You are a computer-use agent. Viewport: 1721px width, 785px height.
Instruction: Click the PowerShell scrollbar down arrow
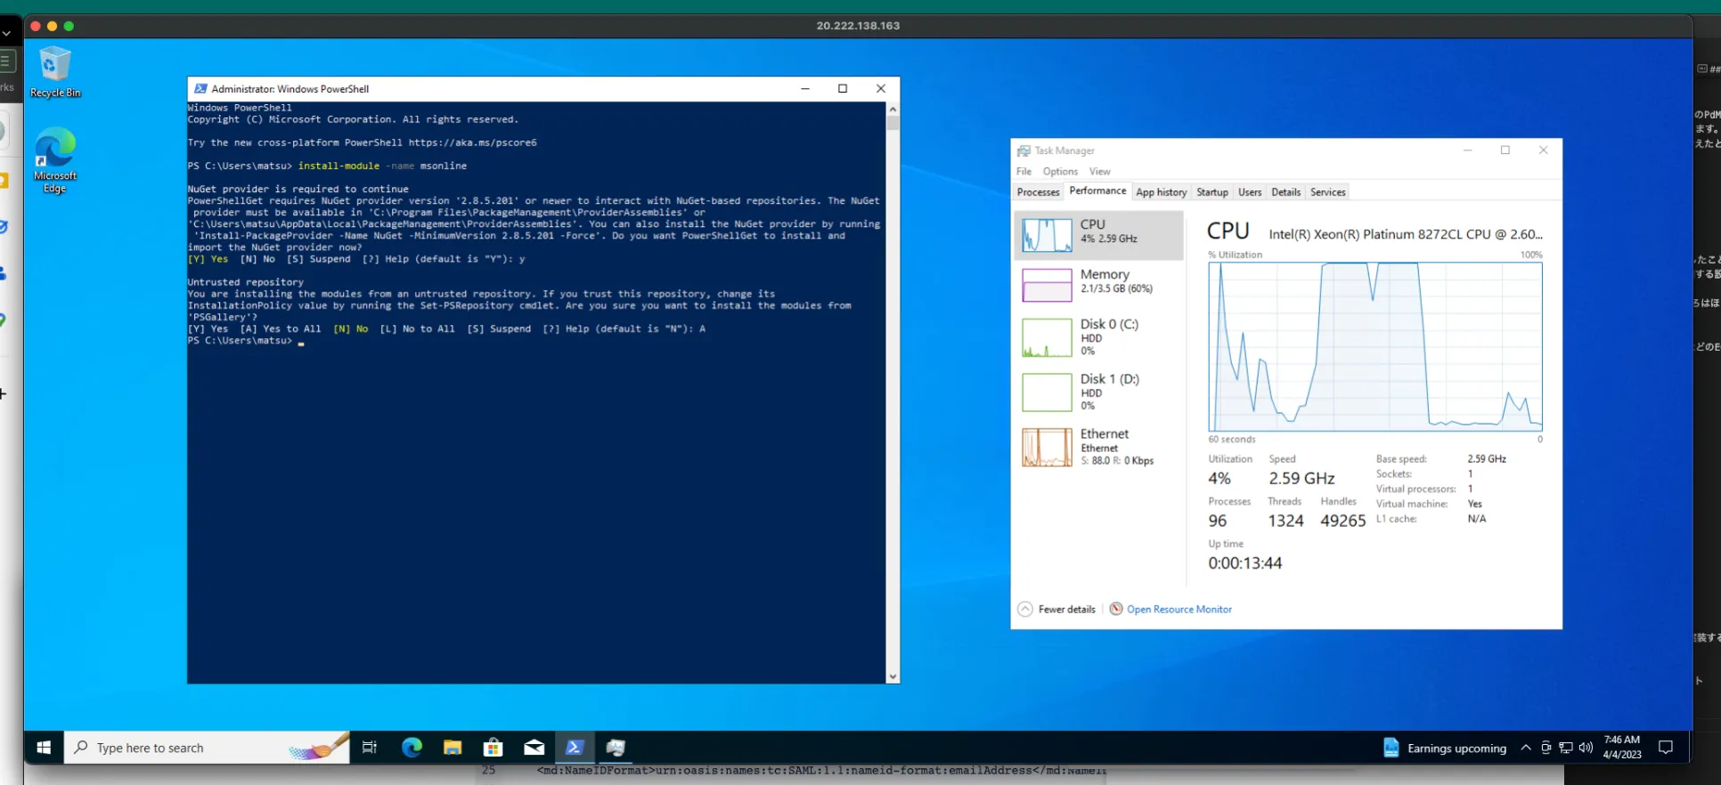(893, 676)
